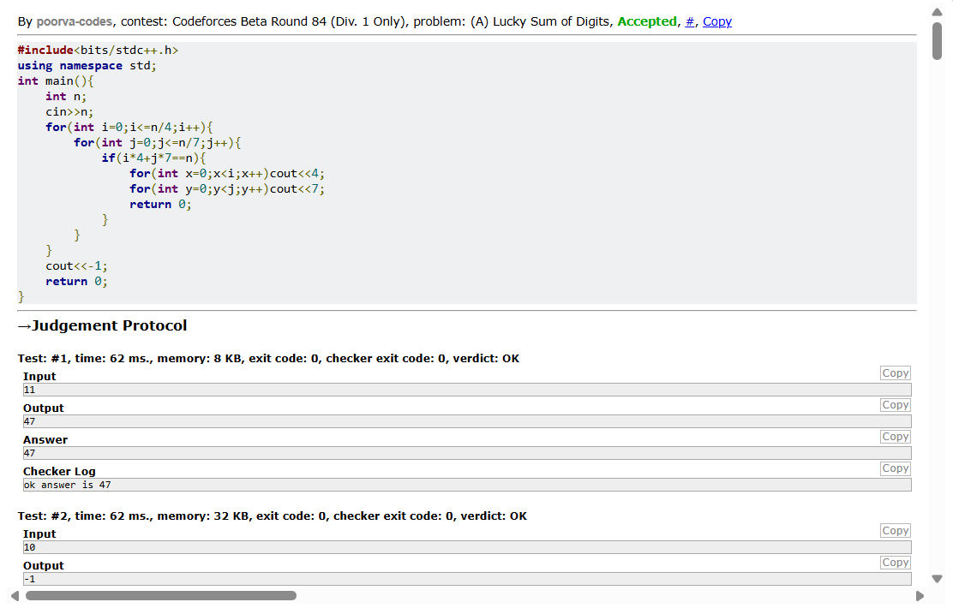Click the problem name 'Lucky Sum of Digits'
Viewport: 953px width, 608px height.
point(551,22)
